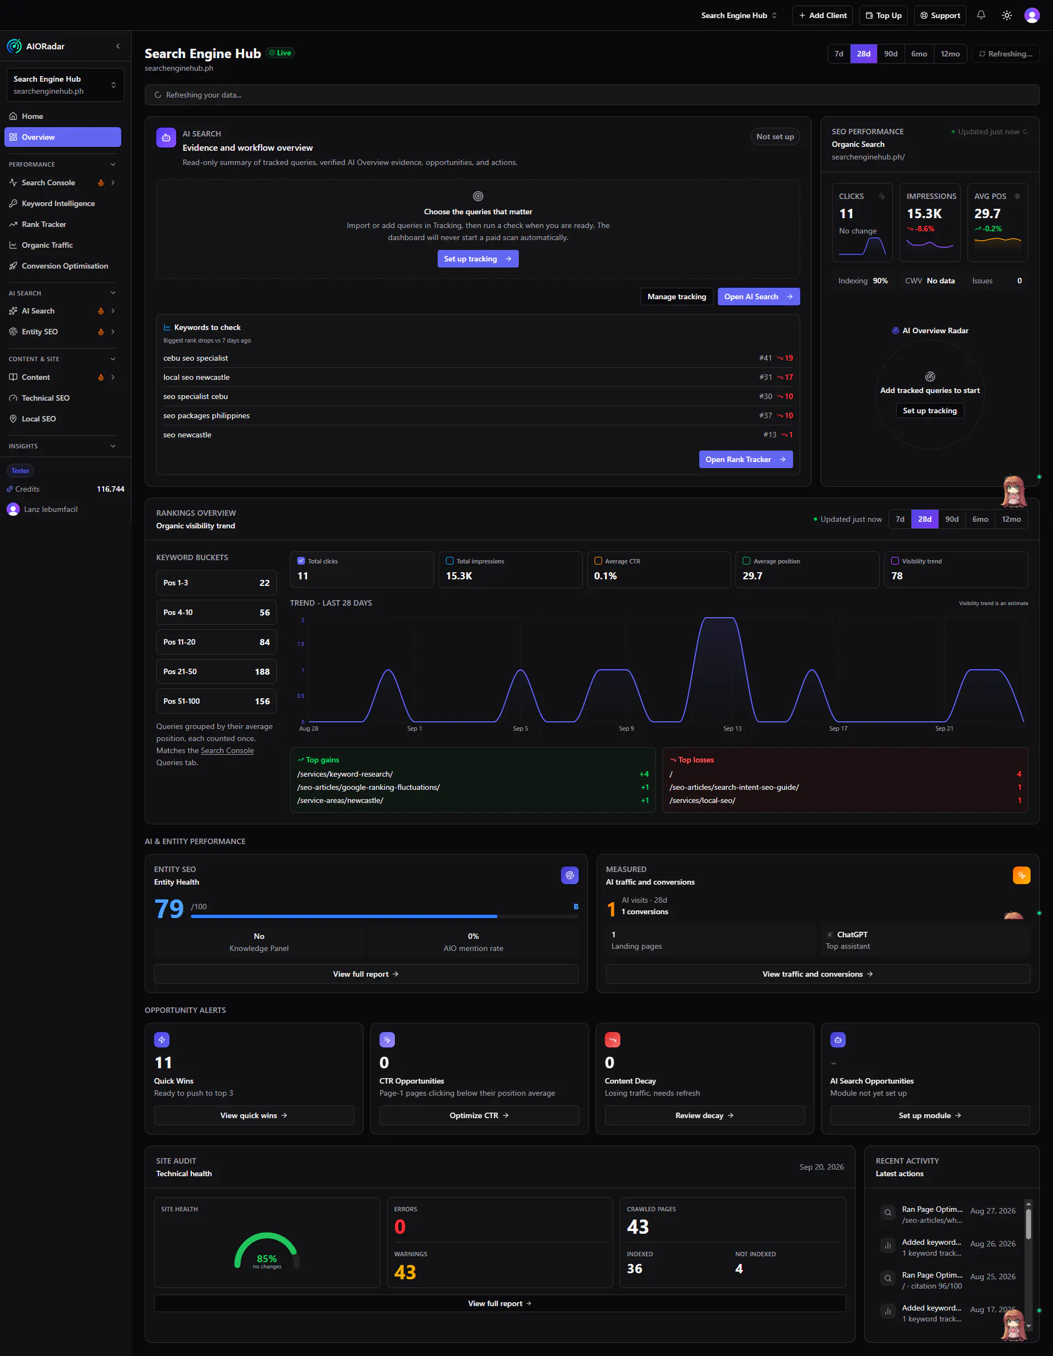1053x1356 pixels.
Task: Collapse the sidebar with the chevron arrow
Action: [118, 46]
